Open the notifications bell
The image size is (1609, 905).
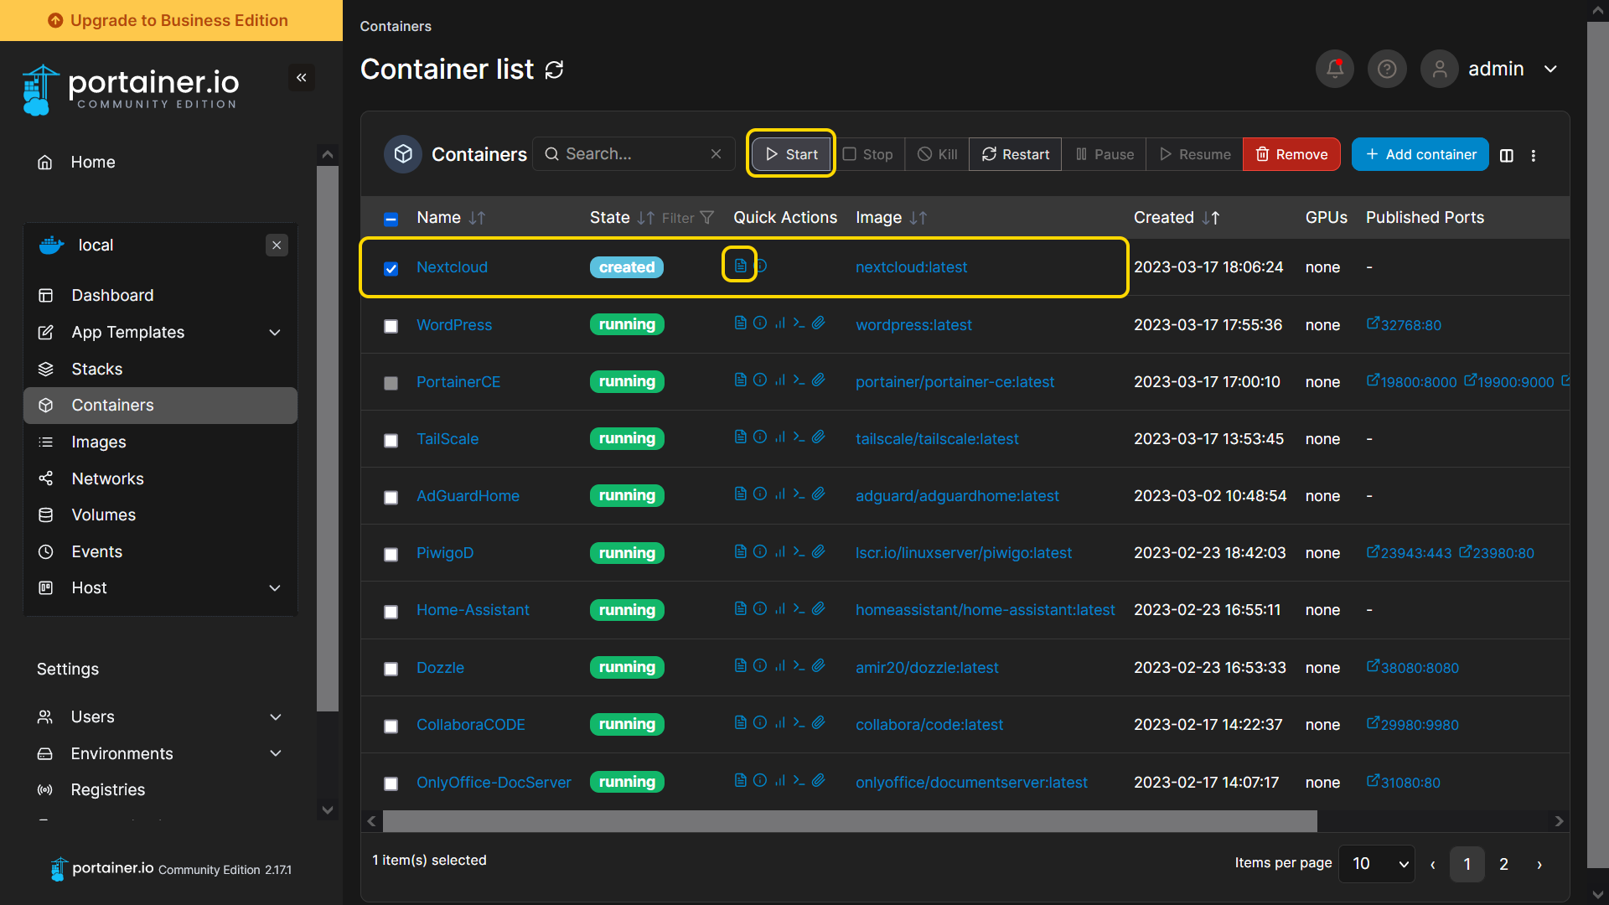(1334, 69)
